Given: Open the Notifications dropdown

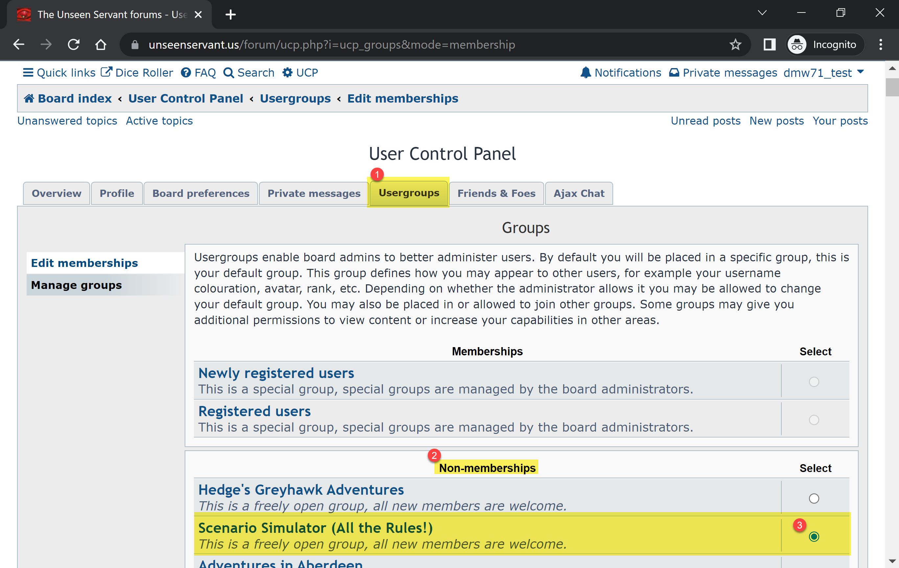Looking at the screenshot, I should [x=620, y=72].
